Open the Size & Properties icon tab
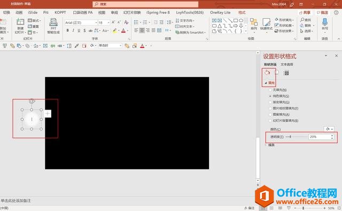 286,73
